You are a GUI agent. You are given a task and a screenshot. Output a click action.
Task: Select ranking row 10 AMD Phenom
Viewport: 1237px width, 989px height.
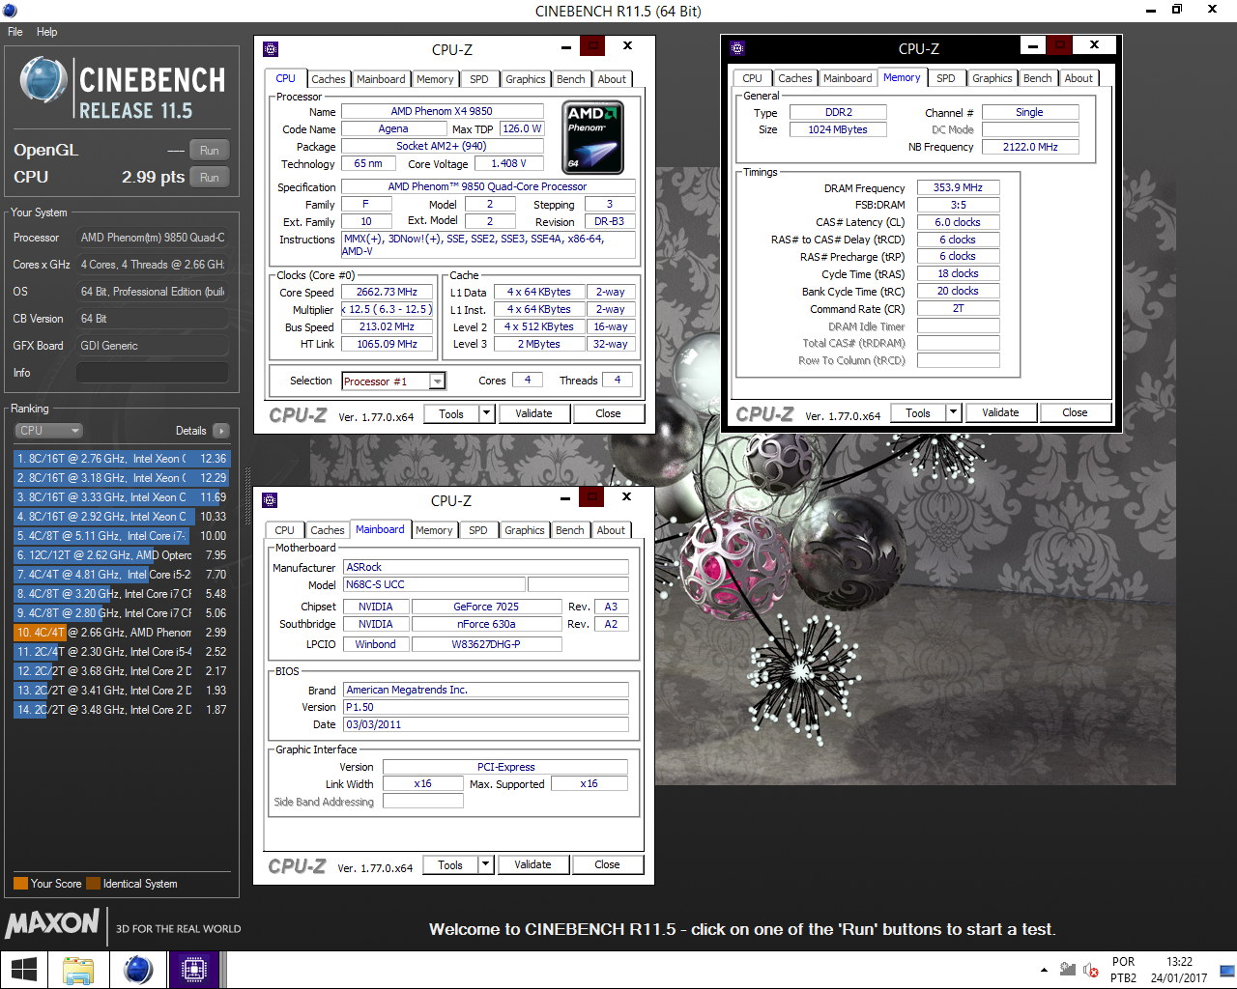point(122,633)
